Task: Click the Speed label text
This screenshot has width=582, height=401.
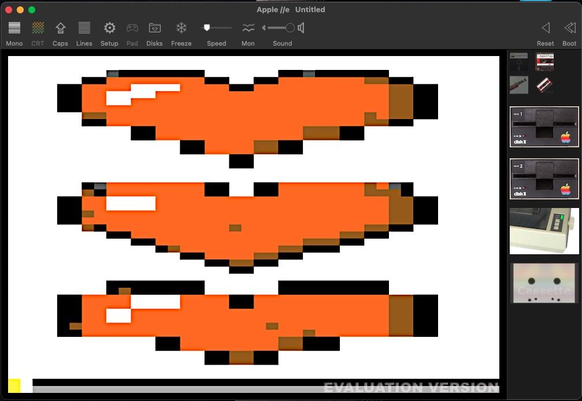Action: pos(216,43)
